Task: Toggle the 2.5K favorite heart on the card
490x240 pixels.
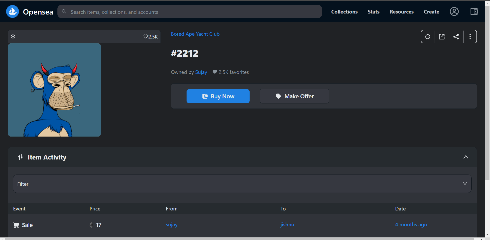Action: click(x=146, y=36)
